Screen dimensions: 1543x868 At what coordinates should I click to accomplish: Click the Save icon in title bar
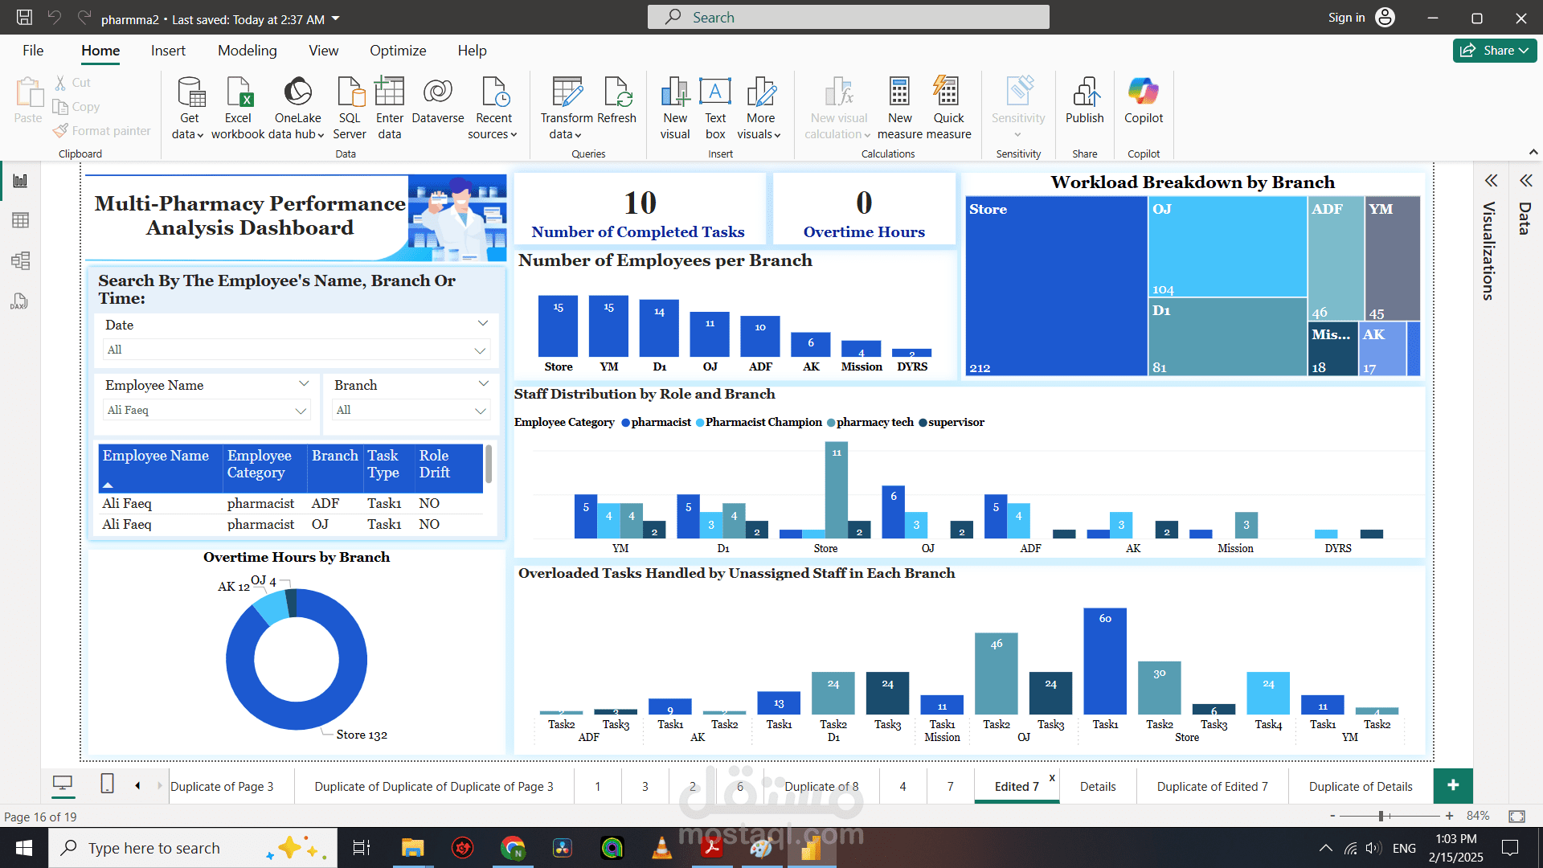pyautogui.click(x=24, y=18)
